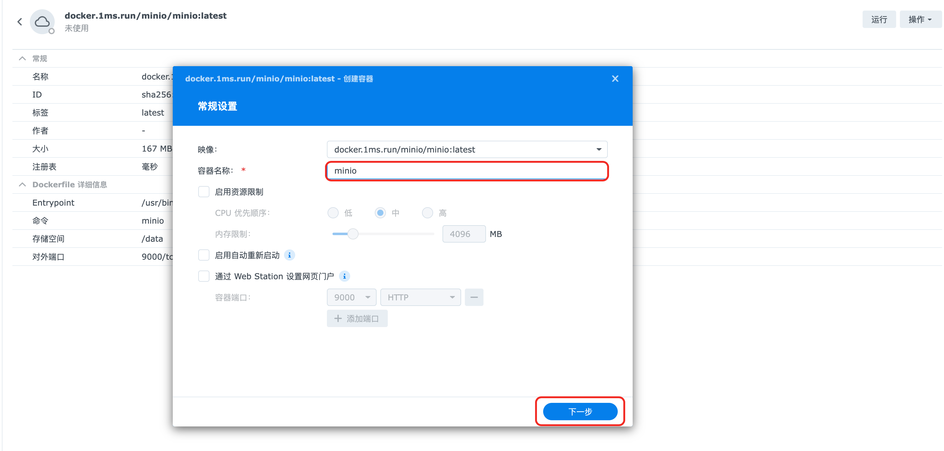Enable auto-restart checkbox

(x=204, y=255)
